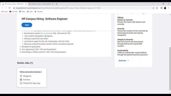Click the Dreams & Curiosity heading
The image size is (171, 96).
click(x=125, y=20)
